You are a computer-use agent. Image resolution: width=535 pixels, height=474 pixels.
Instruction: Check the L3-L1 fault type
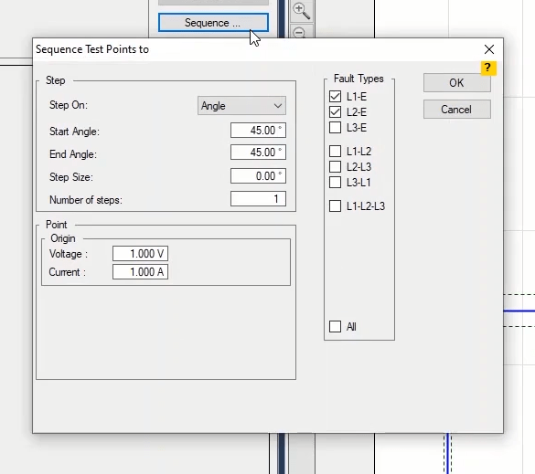click(335, 183)
